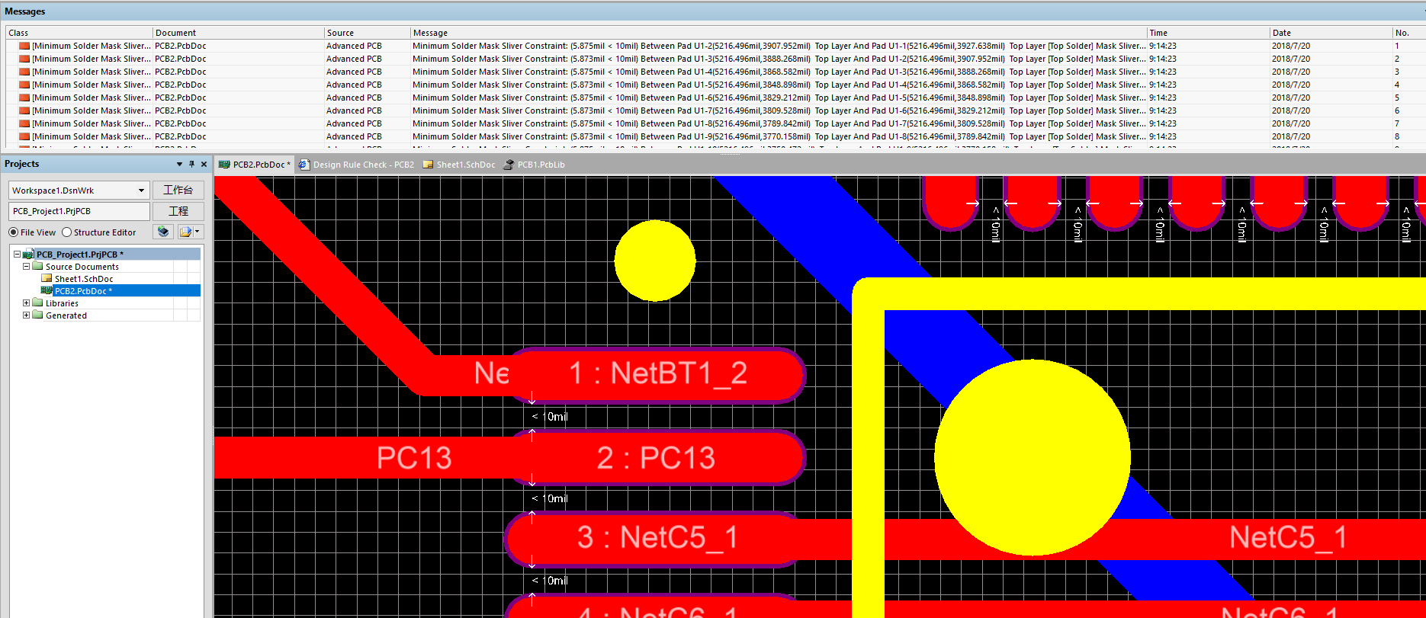This screenshot has width=1426, height=618.
Task: Open the Projects panel options dropdown arrow
Action: point(179,164)
